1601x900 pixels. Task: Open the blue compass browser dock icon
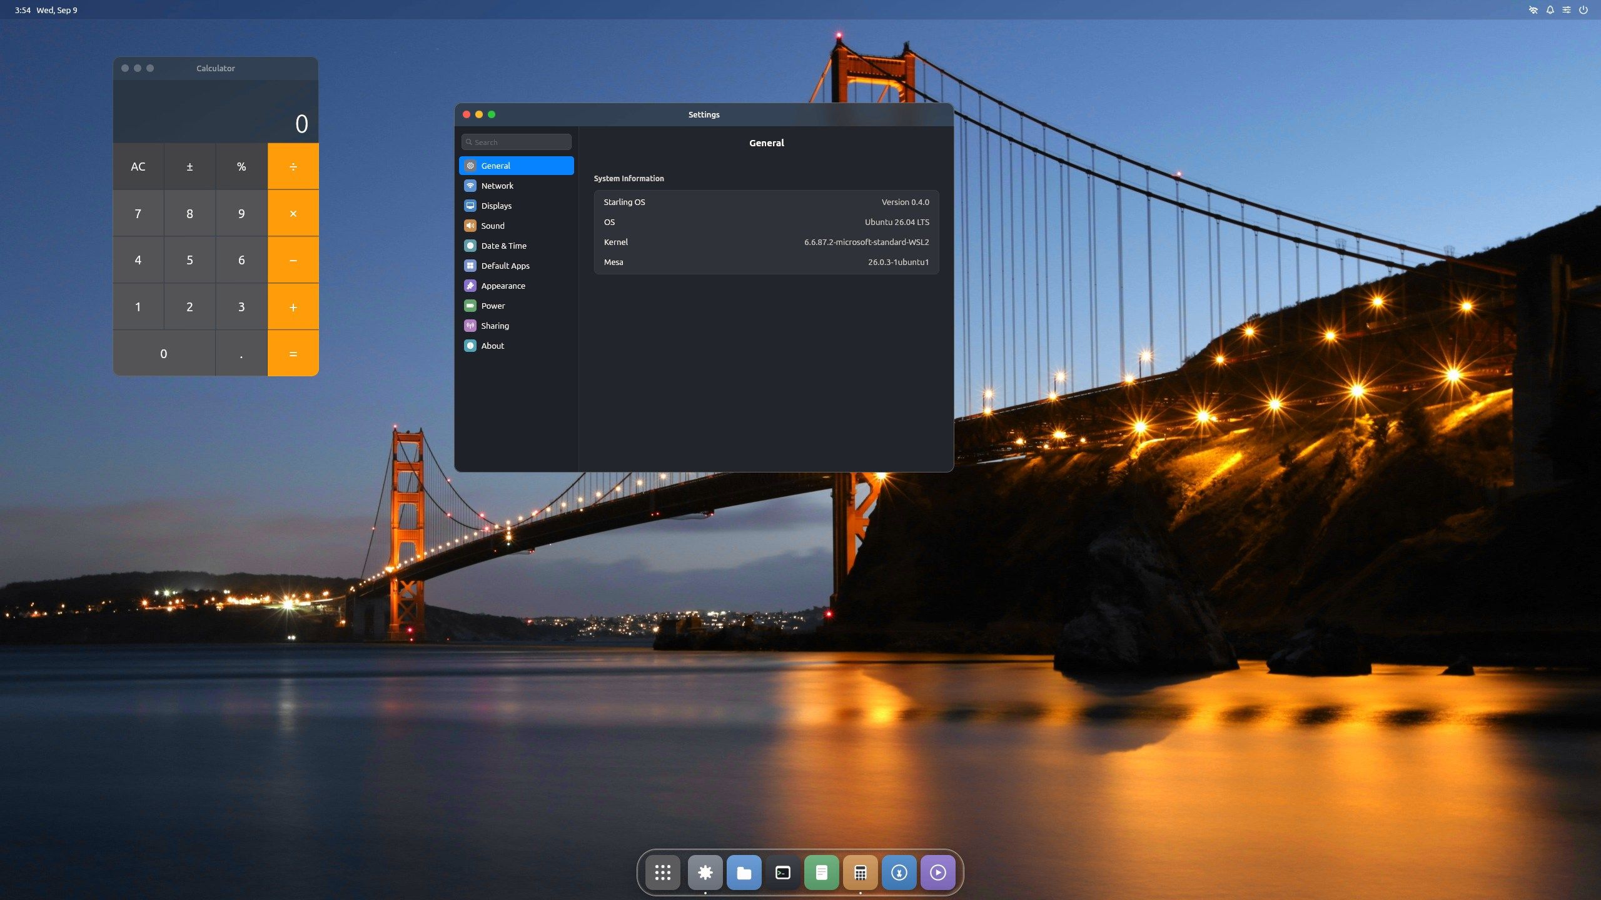coord(899,872)
